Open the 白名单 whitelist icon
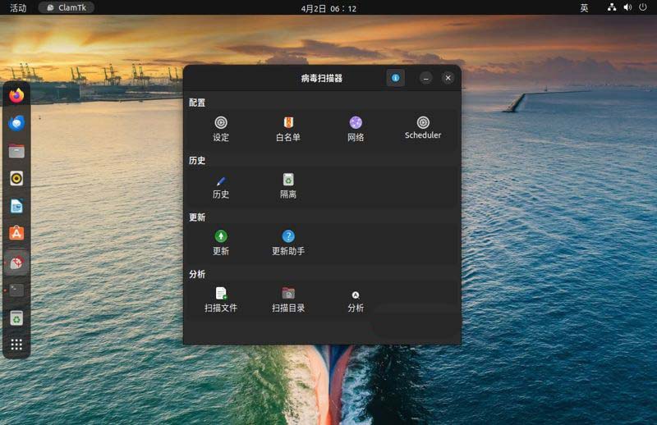This screenshot has height=425, width=657. coord(288,123)
